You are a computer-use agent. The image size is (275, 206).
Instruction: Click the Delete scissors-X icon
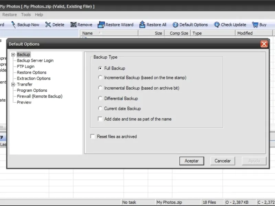(x=48, y=25)
